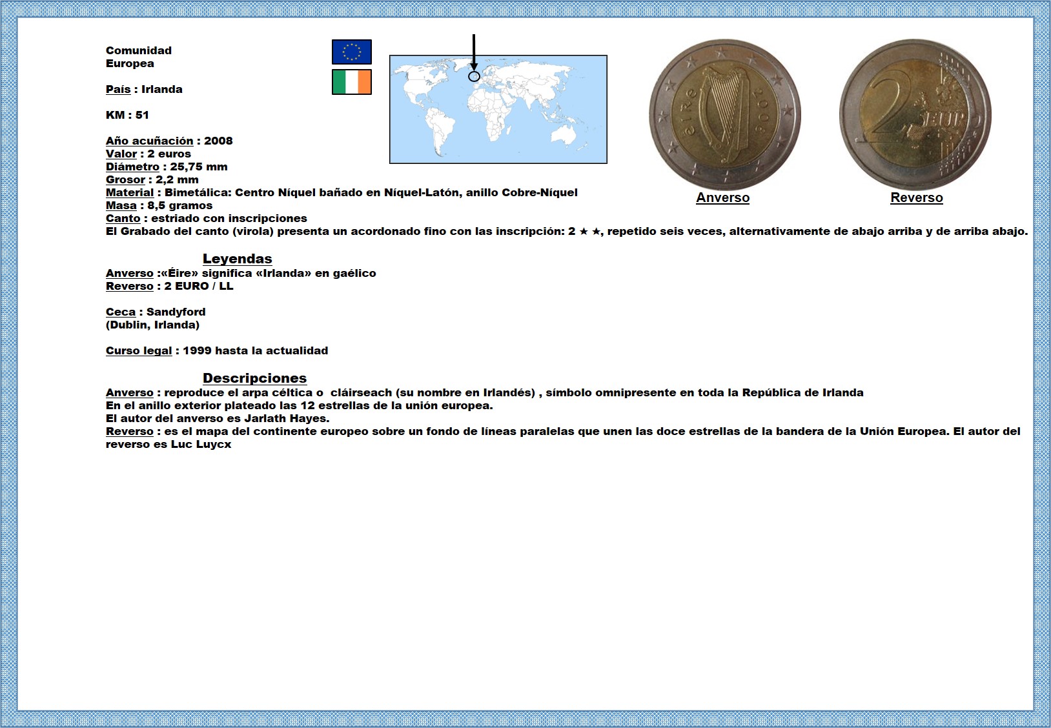Click the underlined Reverso caption under coin
Screen dimensions: 1051x728
coord(917,198)
